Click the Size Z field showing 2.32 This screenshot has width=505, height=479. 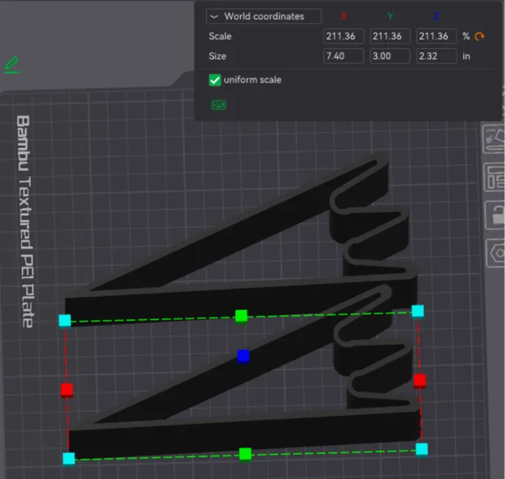point(436,56)
